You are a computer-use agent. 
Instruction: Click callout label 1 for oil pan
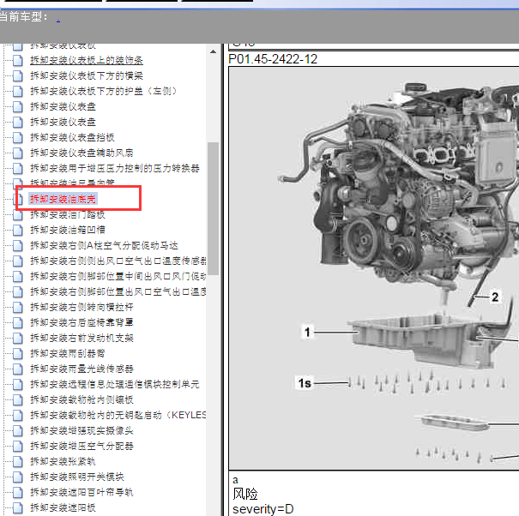point(307,332)
